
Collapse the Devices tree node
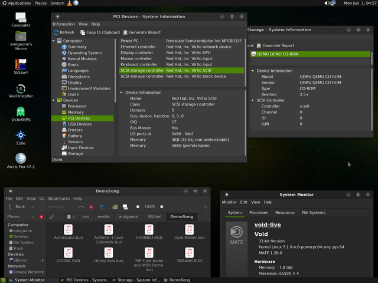[54, 100]
